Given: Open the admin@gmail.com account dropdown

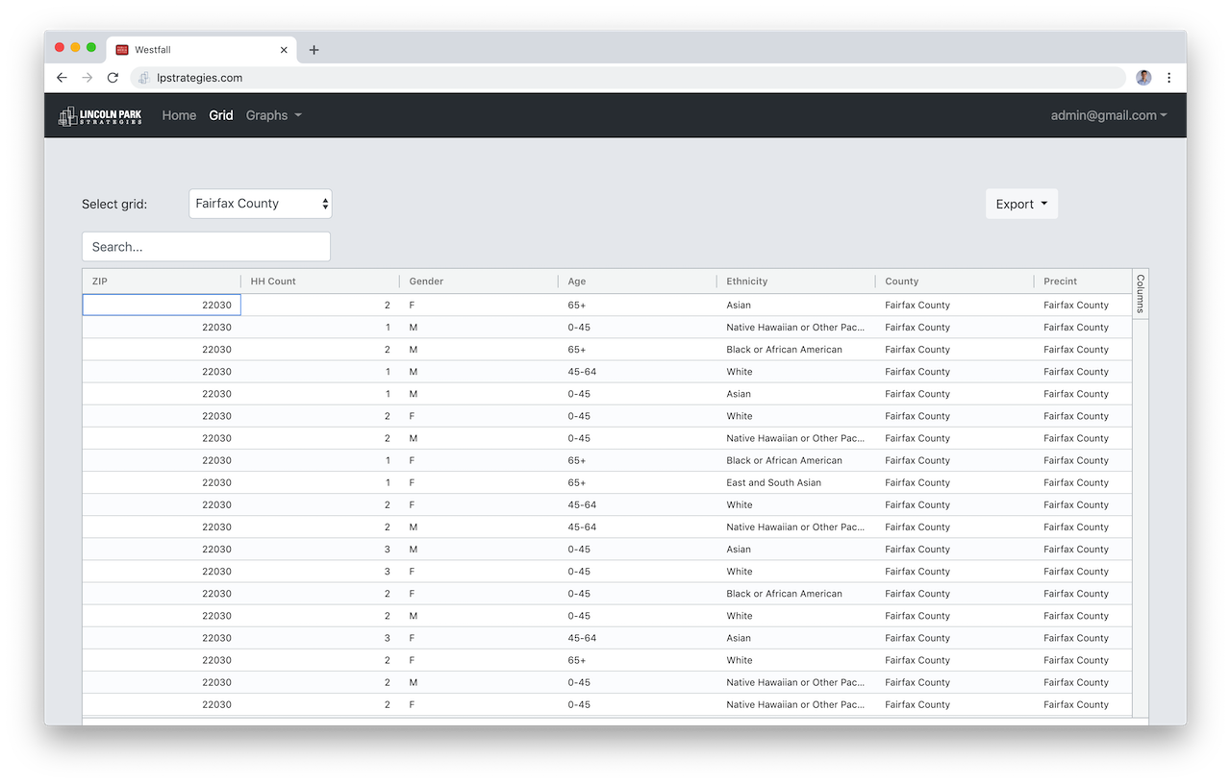Looking at the screenshot, I should 1109,115.
